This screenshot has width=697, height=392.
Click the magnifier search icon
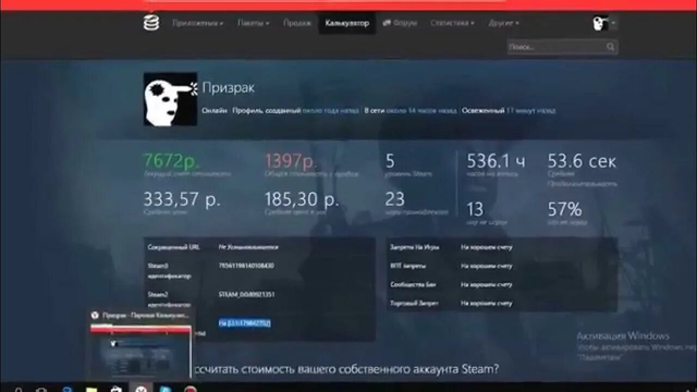point(610,47)
